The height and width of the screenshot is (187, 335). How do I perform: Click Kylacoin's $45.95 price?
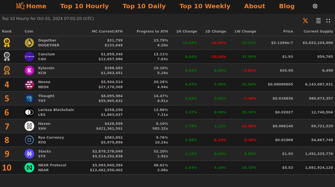[x=286, y=71]
